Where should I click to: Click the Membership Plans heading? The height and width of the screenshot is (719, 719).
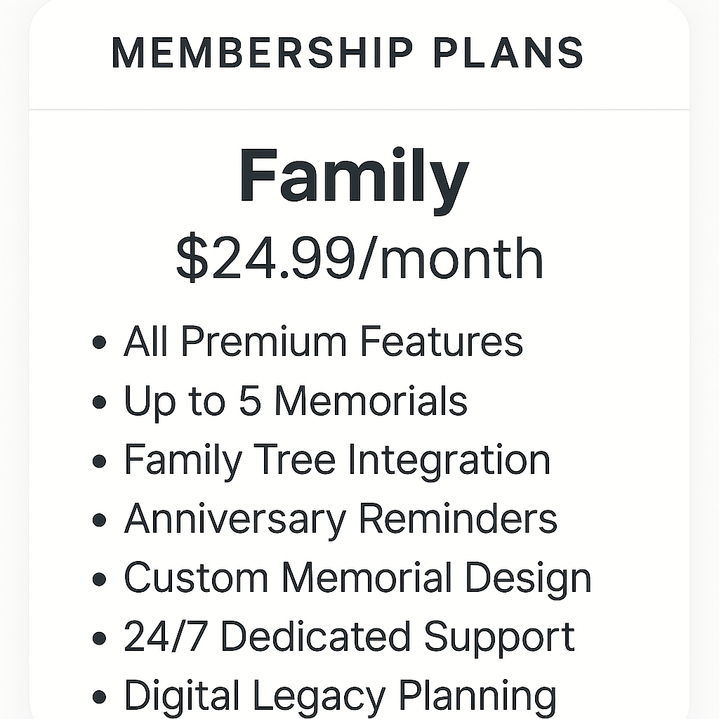click(x=348, y=53)
